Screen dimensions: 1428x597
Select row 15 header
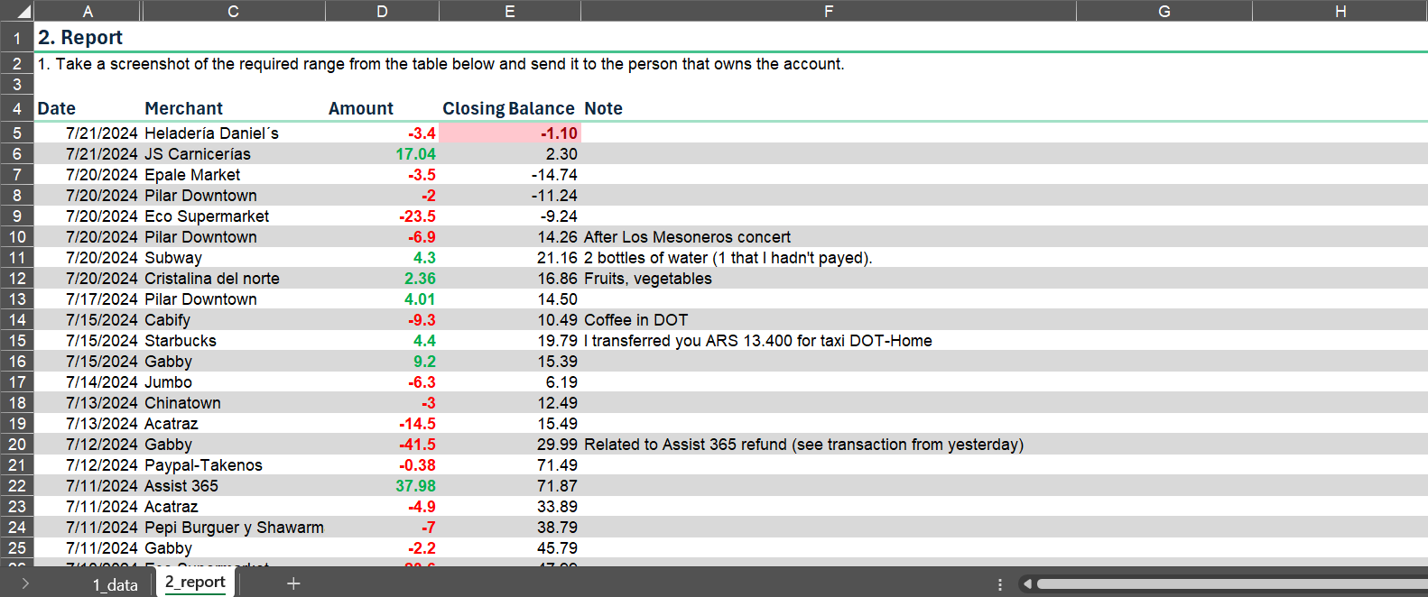17,341
